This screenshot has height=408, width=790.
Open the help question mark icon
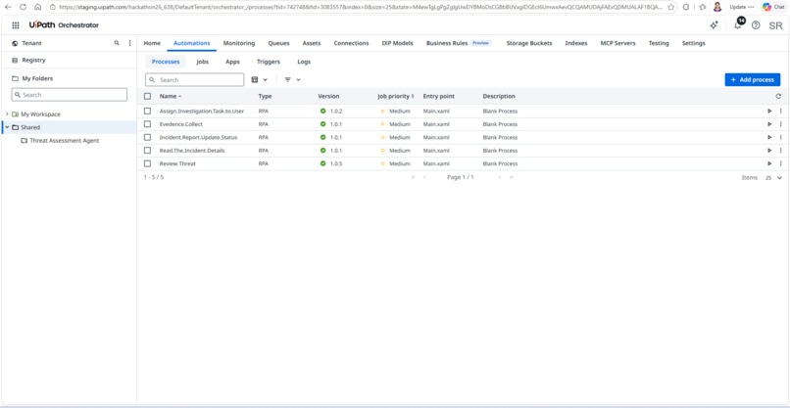click(x=756, y=25)
